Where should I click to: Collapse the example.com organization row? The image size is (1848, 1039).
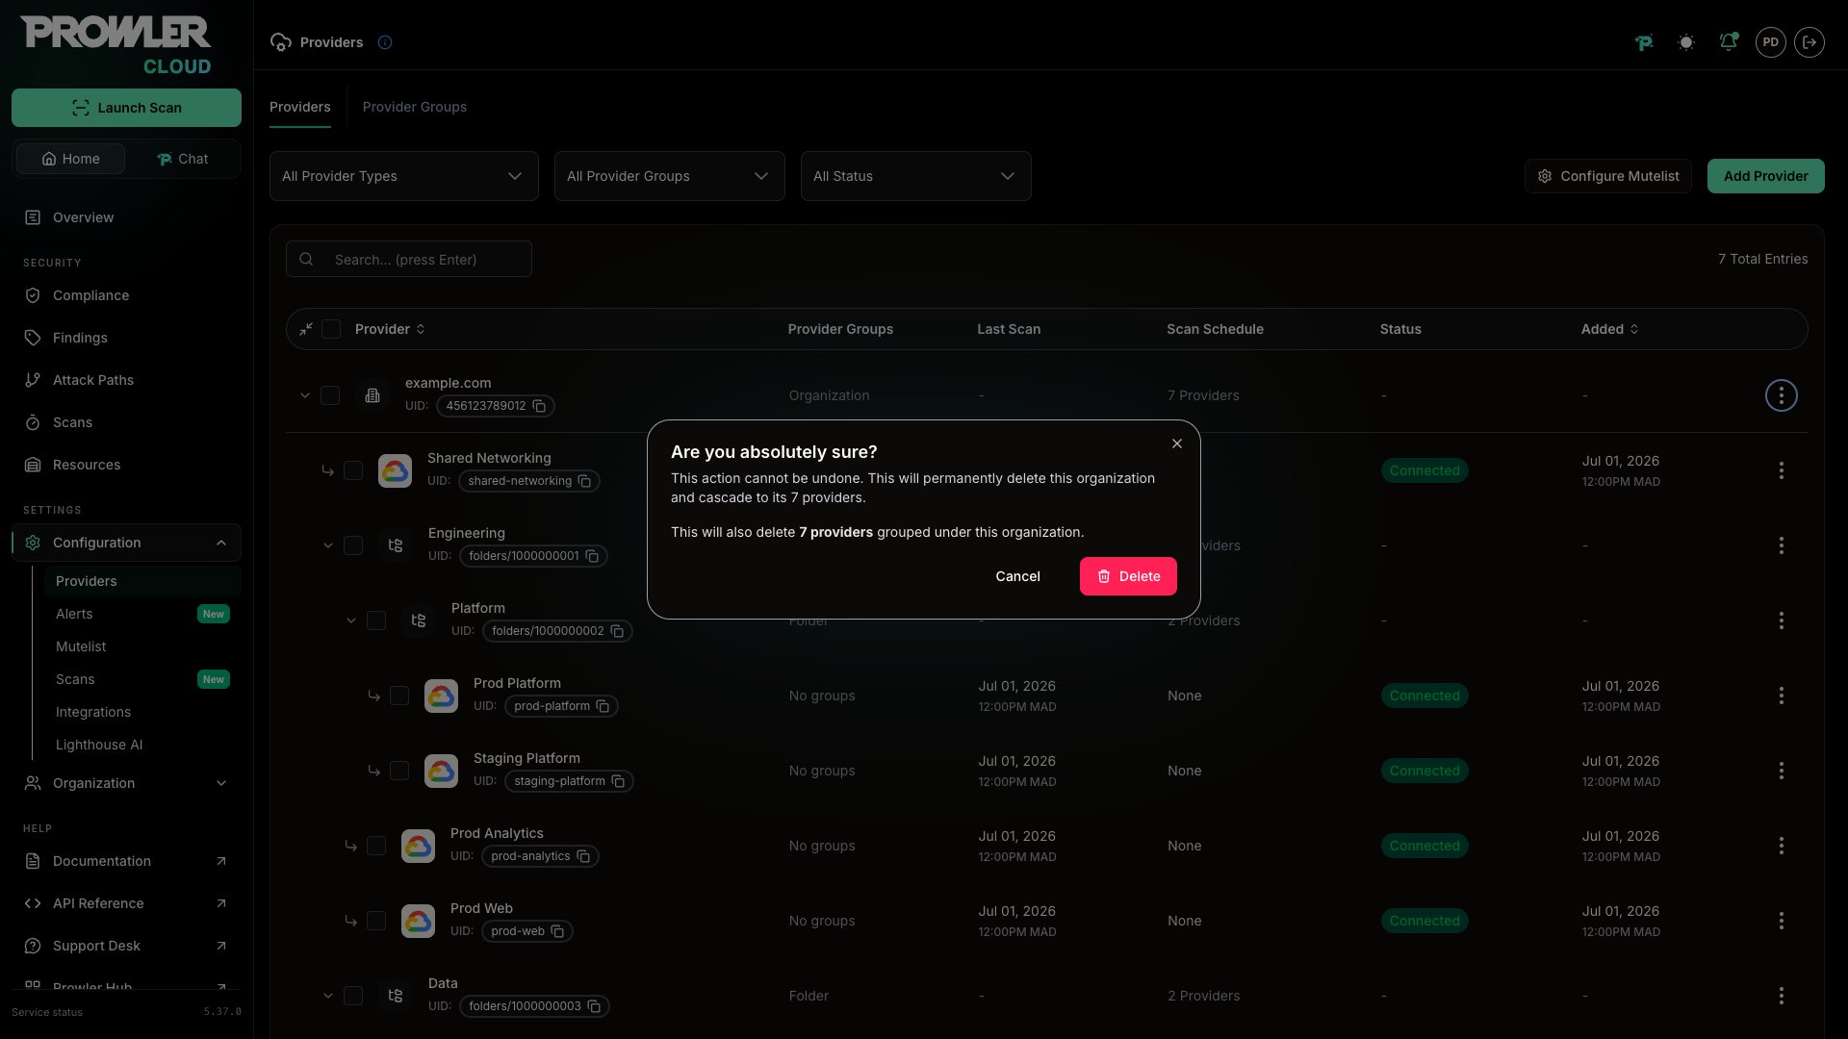pyautogui.click(x=305, y=395)
